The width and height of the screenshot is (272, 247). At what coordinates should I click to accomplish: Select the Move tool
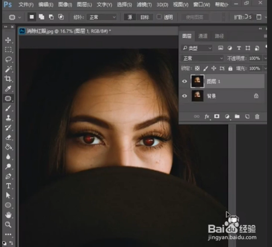pyautogui.click(x=8, y=40)
